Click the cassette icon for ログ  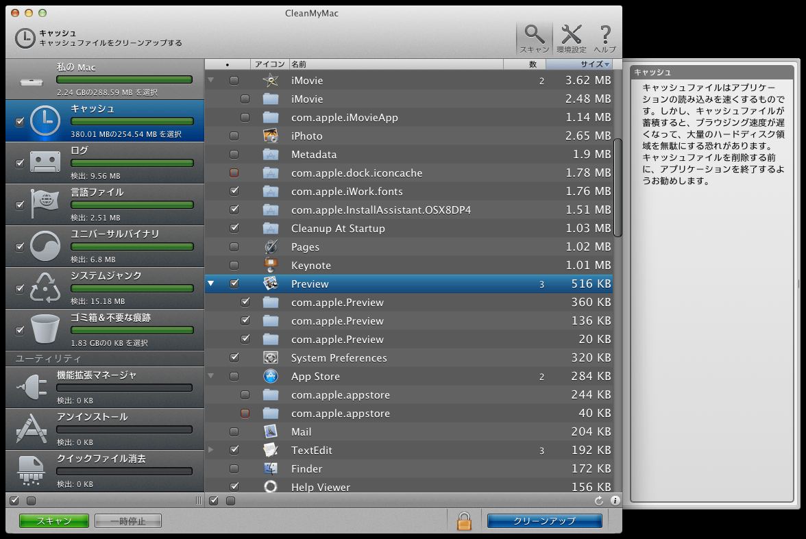(45, 162)
